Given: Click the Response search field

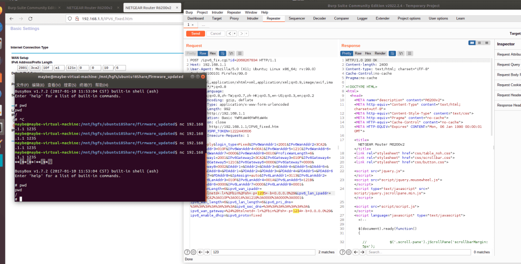Looking at the screenshot, I should 419,252.
